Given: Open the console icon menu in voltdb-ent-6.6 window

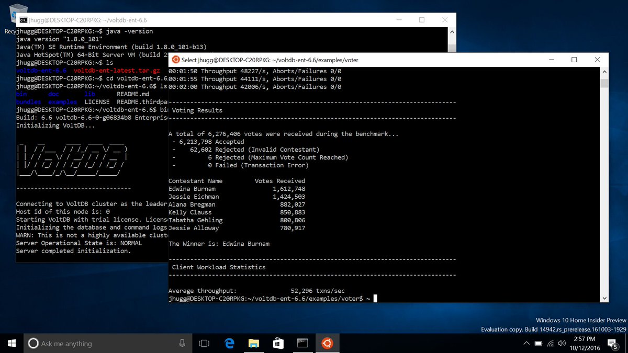Looking at the screenshot, I should (23, 20).
